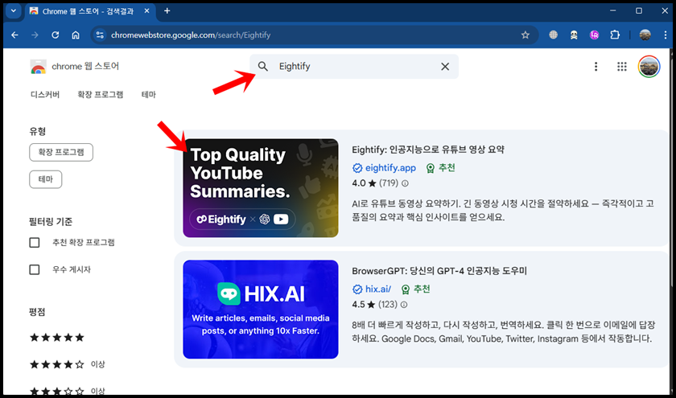Screen dimensions: 676x398
Task: Show rating info next to (123)
Action: (x=404, y=305)
